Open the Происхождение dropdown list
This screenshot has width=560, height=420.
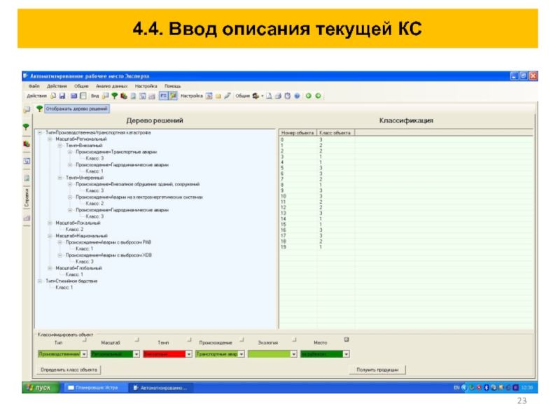point(241,354)
